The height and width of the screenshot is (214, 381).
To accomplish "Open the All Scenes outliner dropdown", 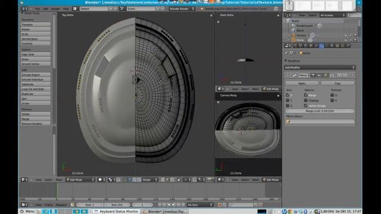I will pyautogui.click(x=332, y=15).
